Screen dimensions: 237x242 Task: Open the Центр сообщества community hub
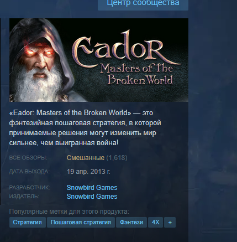pos(143,4)
